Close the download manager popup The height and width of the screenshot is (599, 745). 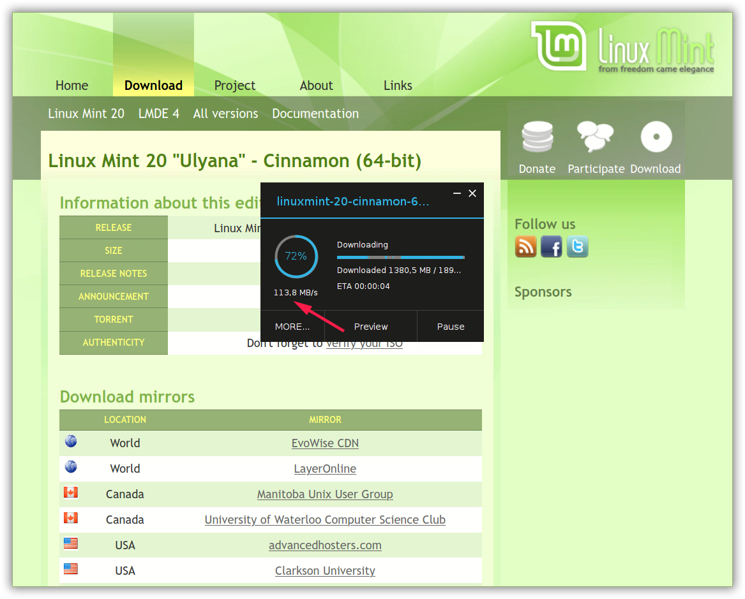472,193
